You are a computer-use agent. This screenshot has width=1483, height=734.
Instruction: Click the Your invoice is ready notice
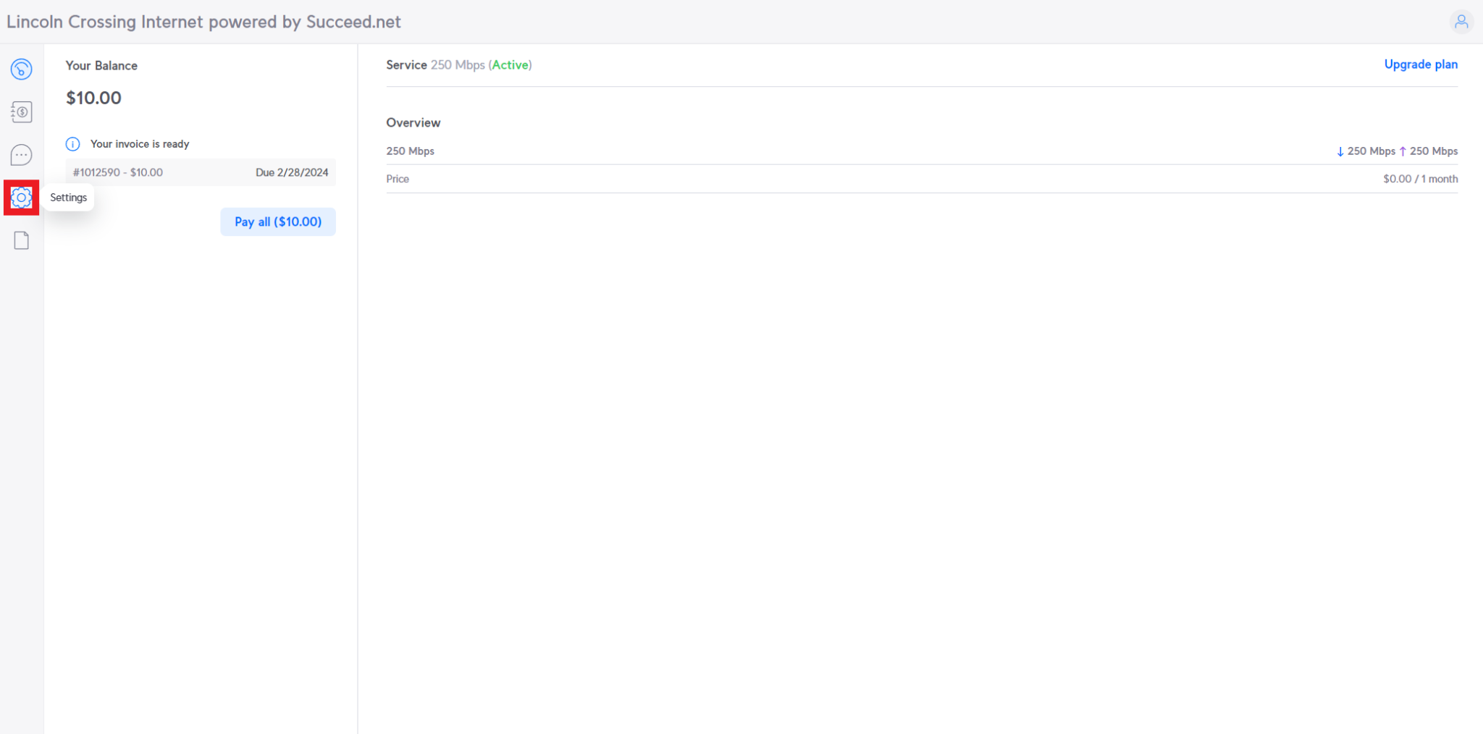[x=140, y=144]
